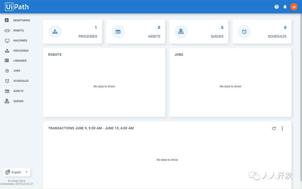The height and width of the screenshot is (189, 302).
Task: Click the schedules count 0
Action: [x=285, y=28]
